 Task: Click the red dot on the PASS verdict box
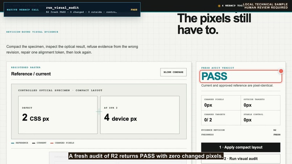pyautogui.click(x=281, y=71)
